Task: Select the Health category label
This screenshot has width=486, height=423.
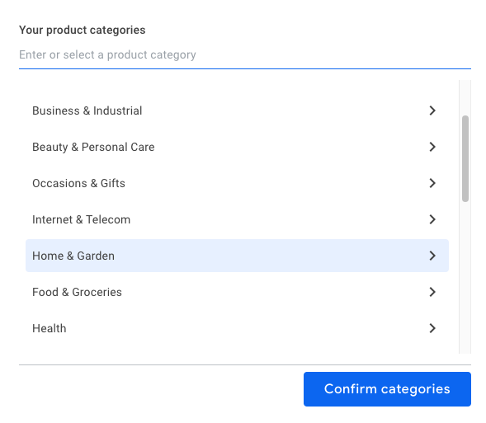Action: click(50, 328)
